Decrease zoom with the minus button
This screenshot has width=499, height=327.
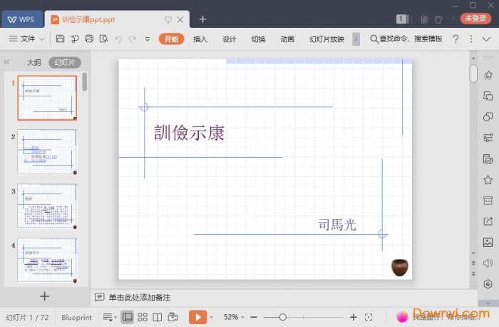coord(254,317)
